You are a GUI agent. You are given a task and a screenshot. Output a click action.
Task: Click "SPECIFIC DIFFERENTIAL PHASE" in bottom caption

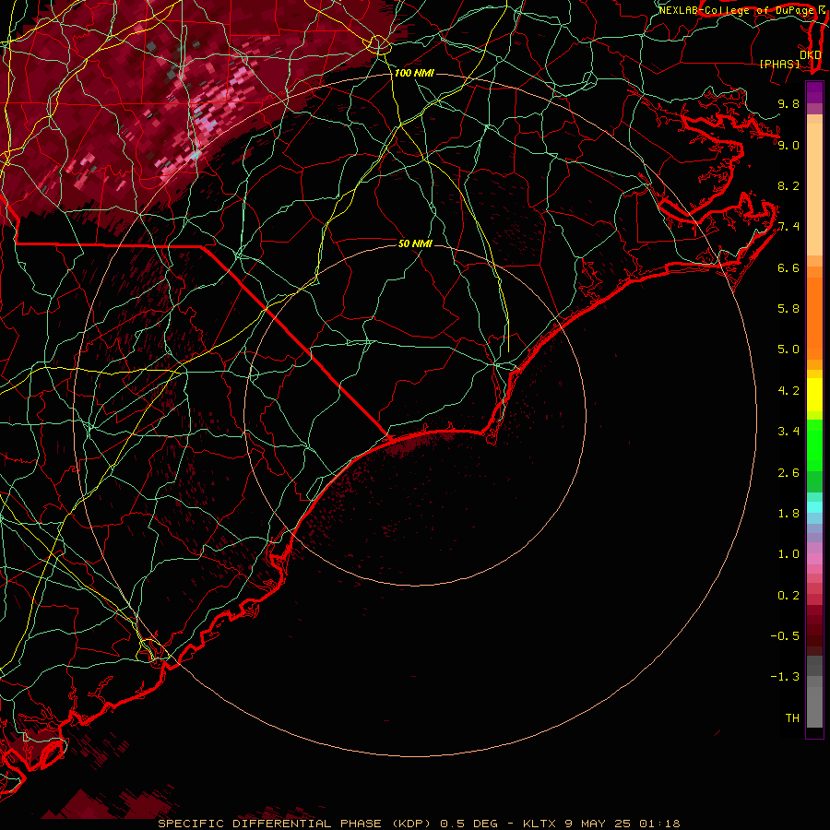[270, 824]
